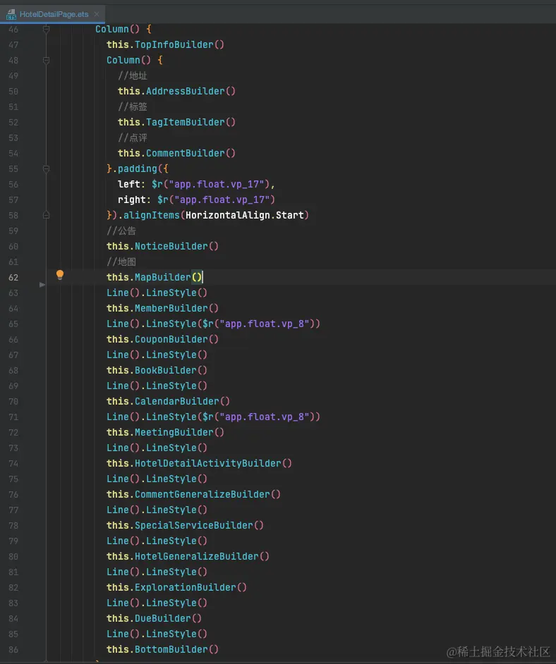Click LineStyle with app.float.vp_8 on line 71
The width and height of the screenshot is (556, 664).
tap(214, 417)
